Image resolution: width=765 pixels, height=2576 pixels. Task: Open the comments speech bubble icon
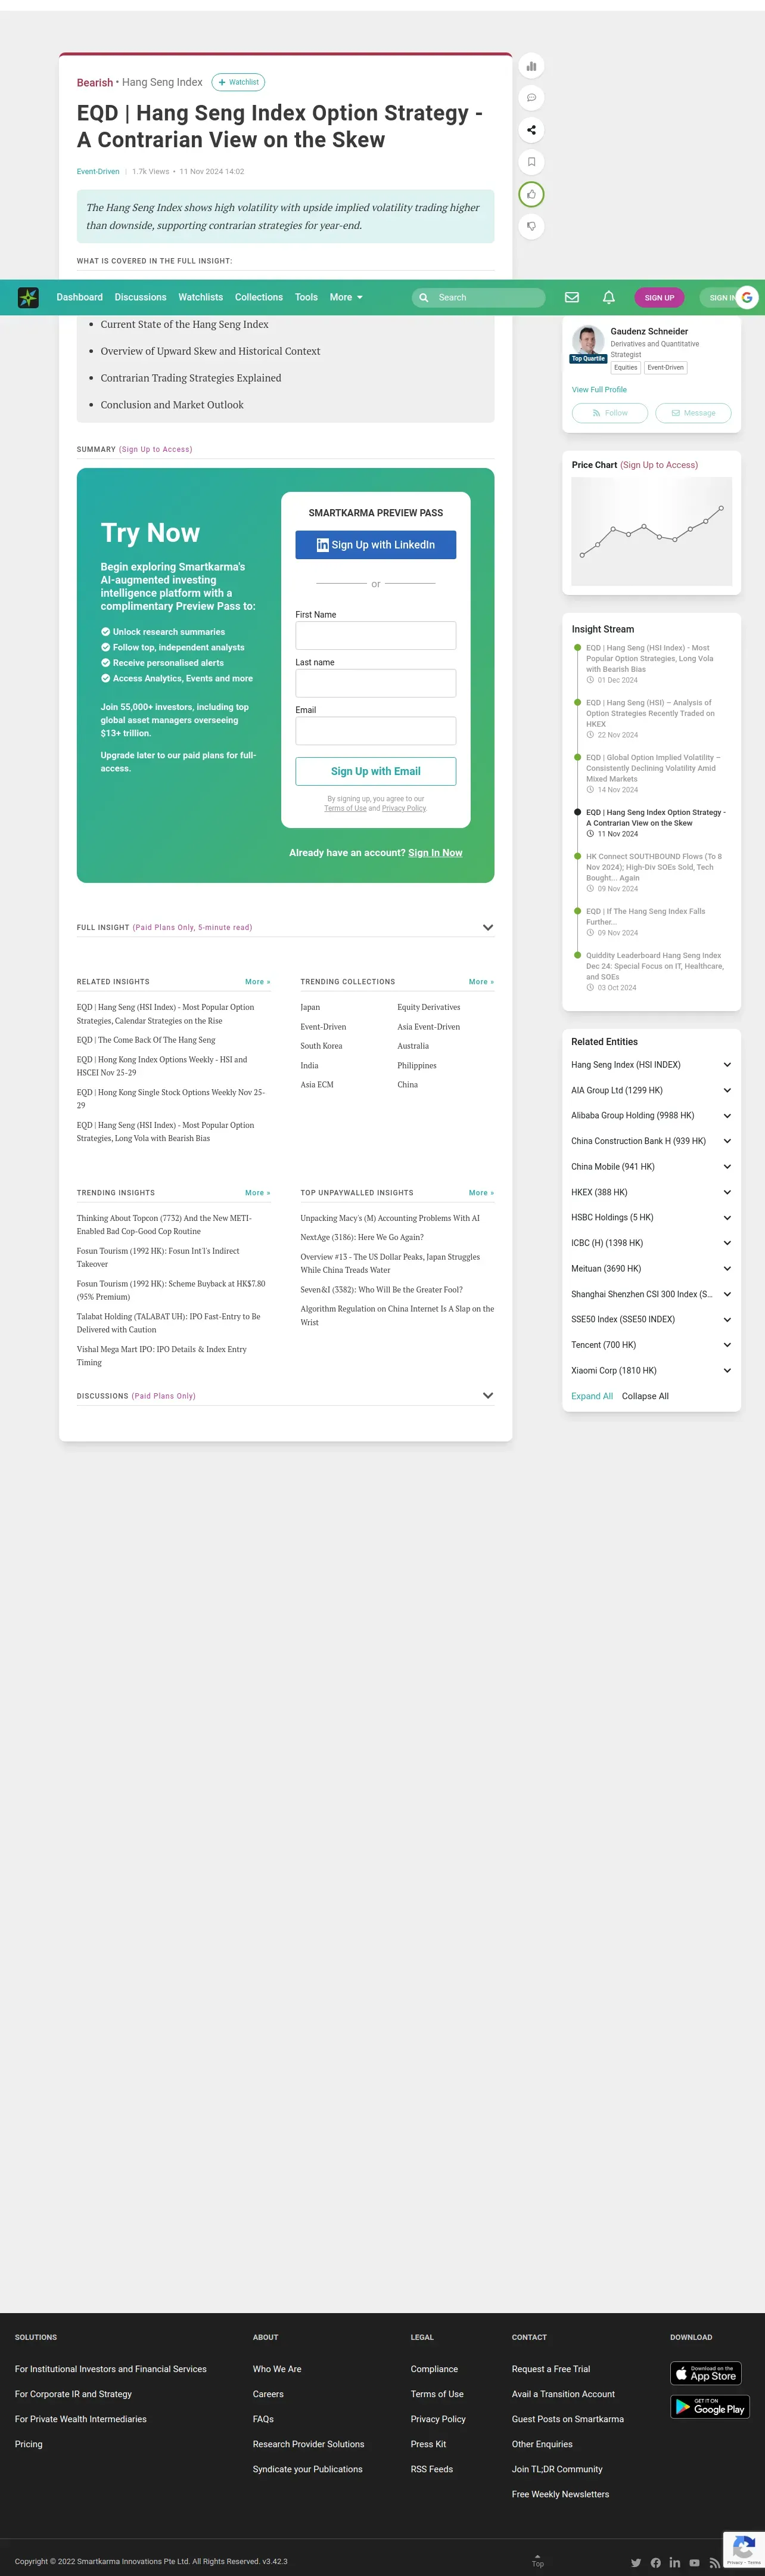(531, 98)
